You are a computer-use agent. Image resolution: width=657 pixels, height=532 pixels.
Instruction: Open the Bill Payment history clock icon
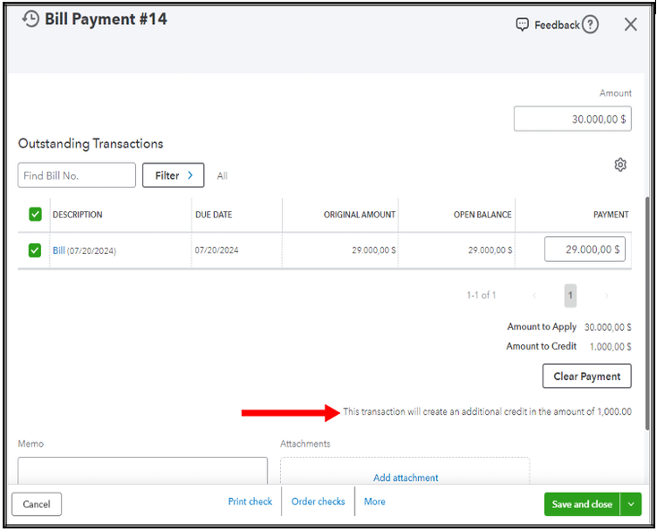30,19
